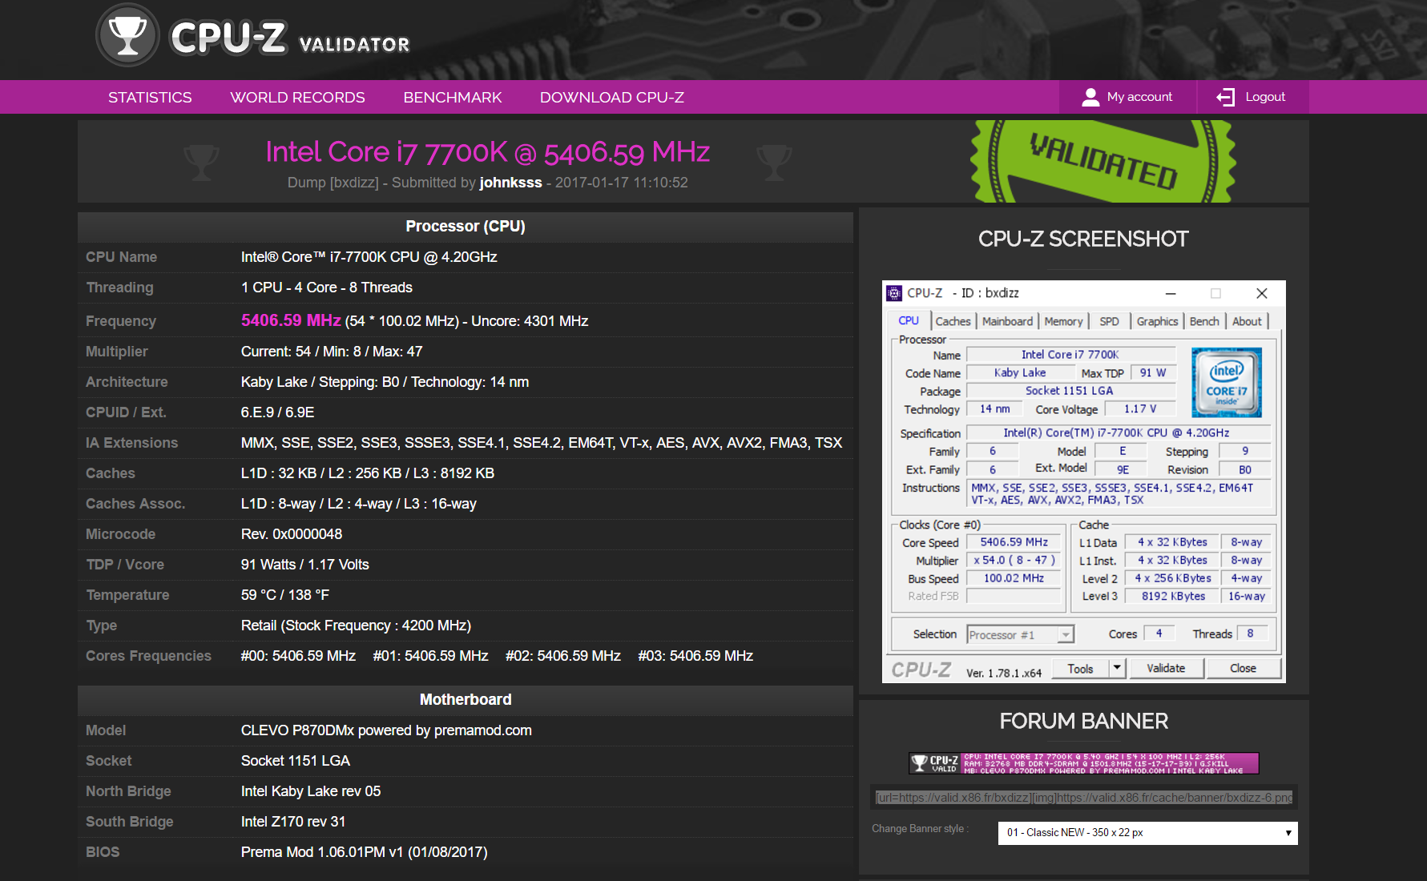Open the Change Banner style dropdown
Image resolution: width=1427 pixels, height=881 pixels.
point(1148,833)
